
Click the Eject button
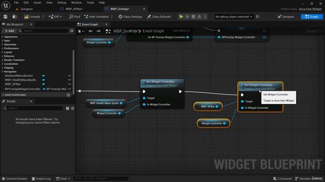(x=199, y=17)
